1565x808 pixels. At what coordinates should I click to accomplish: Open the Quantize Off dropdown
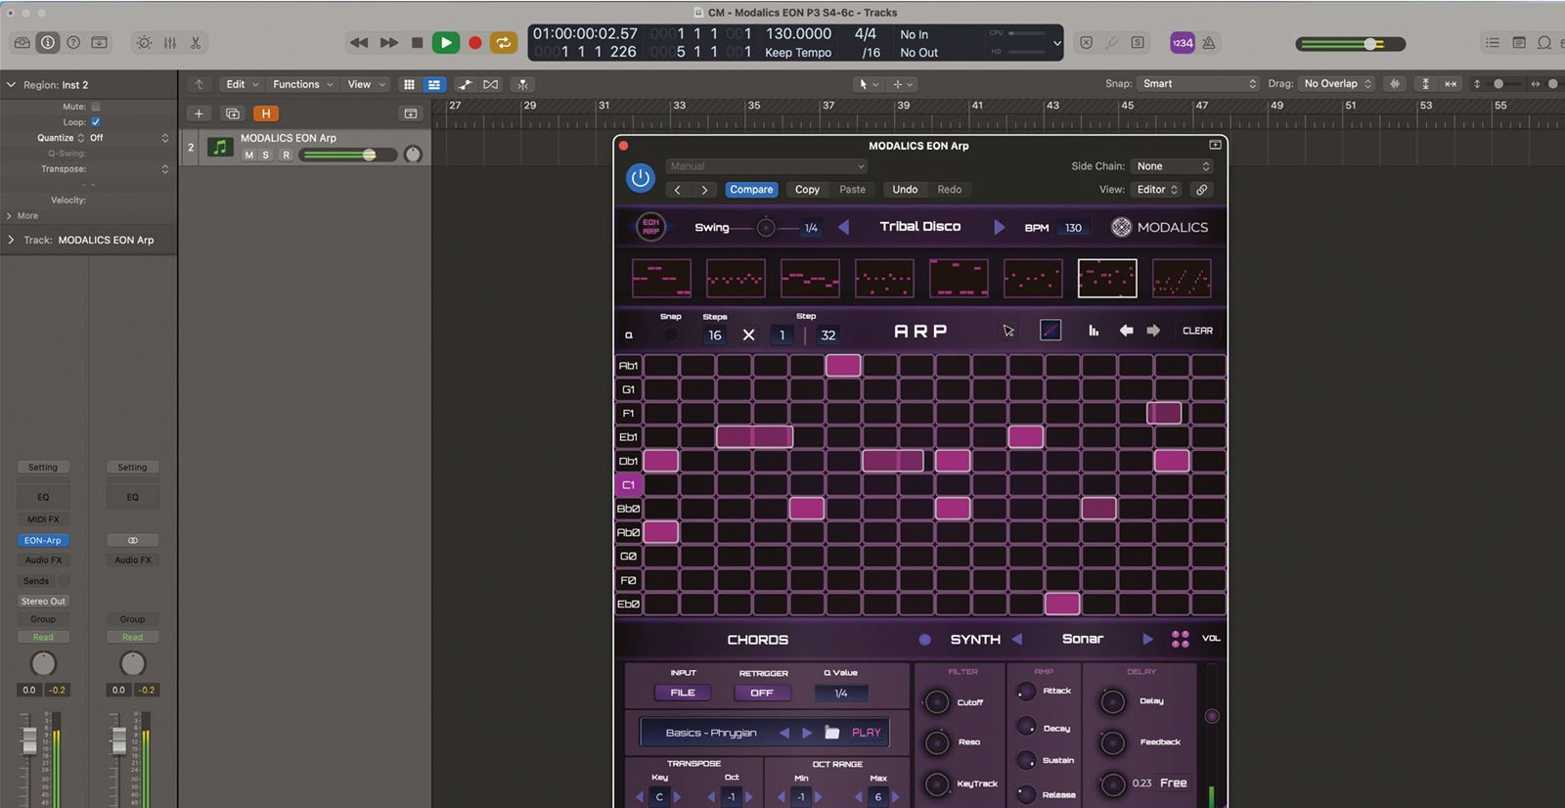click(x=130, y=138)
